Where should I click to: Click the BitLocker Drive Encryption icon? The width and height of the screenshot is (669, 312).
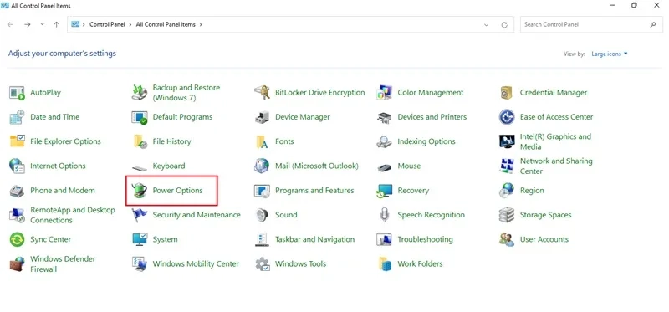pyautogui.click(x=262, y=93)
